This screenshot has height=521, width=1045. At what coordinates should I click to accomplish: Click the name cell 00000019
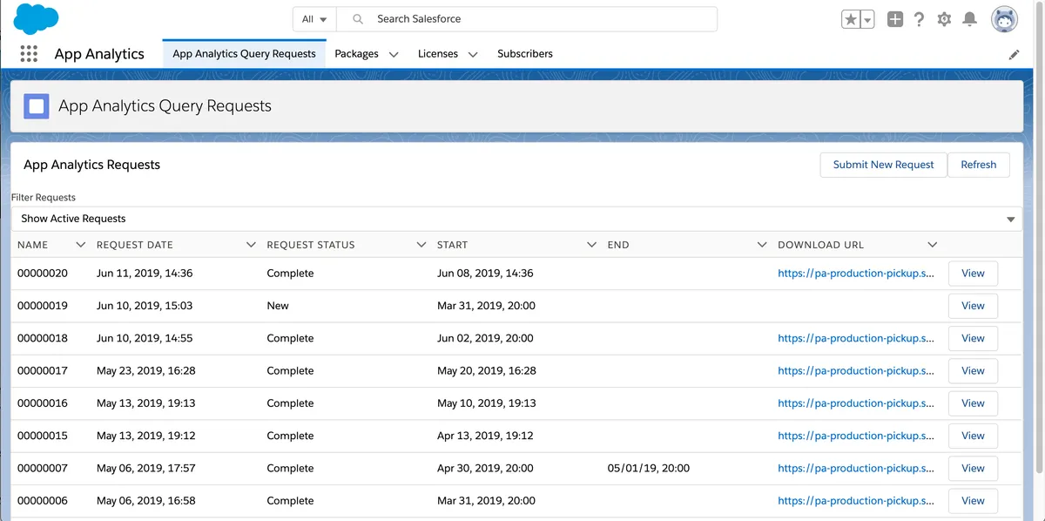point(43,306)
